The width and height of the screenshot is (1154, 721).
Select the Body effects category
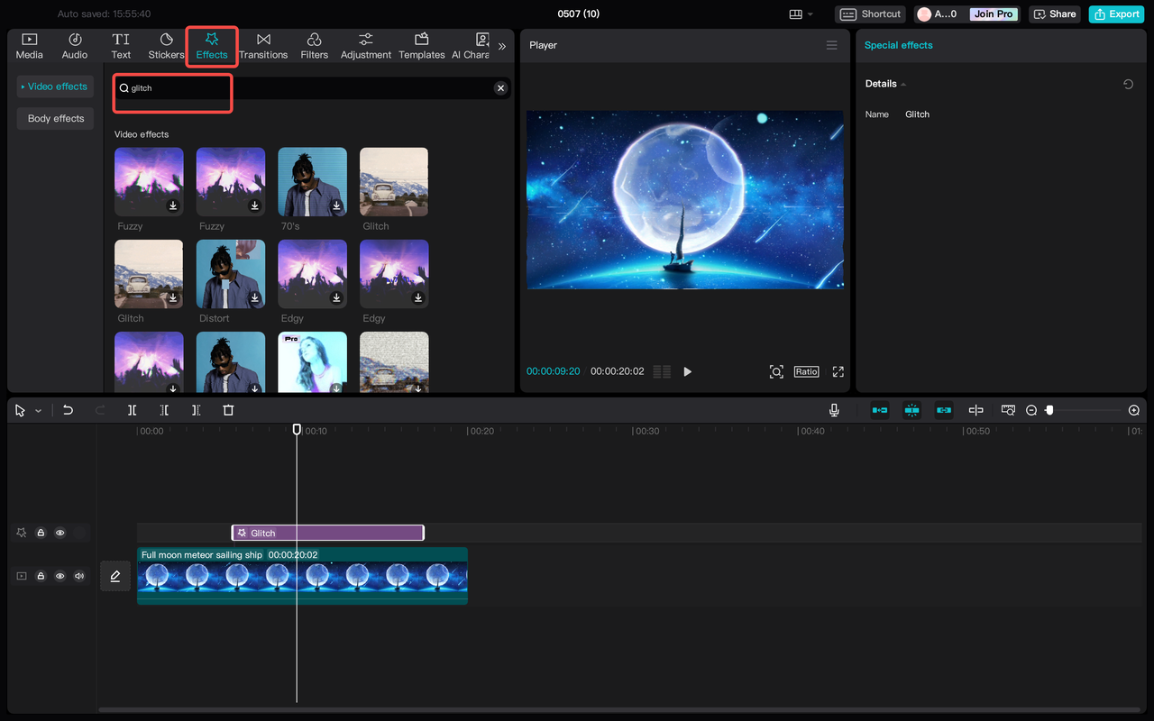coord(55,118)
